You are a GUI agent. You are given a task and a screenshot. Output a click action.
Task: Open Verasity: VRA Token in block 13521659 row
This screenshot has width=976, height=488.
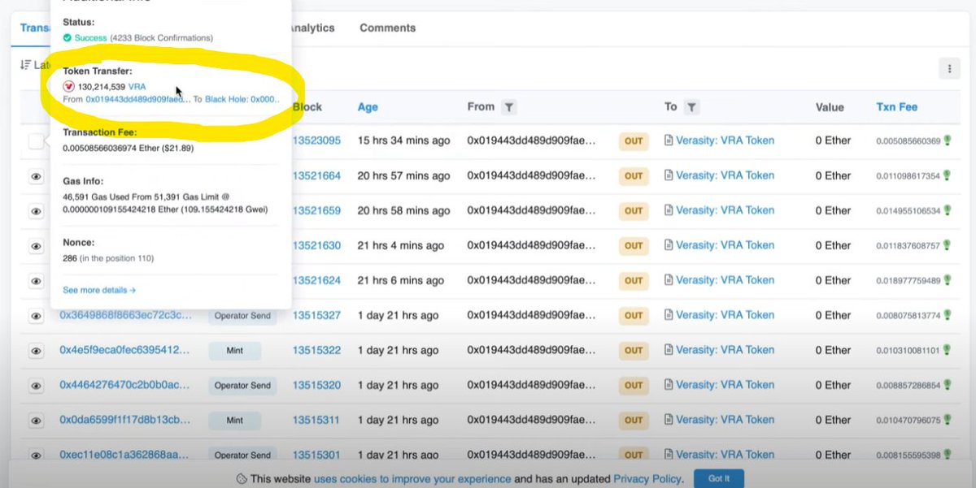pos(725,210)
